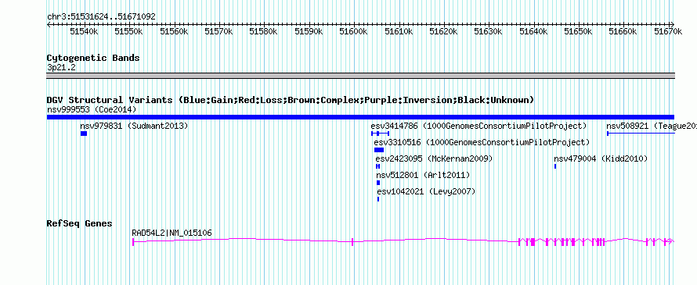Viewport: 697px width, 285px height.
Task: Select the nsv512801 Arlt2011 variant marker
Action: tap(378, 183)
